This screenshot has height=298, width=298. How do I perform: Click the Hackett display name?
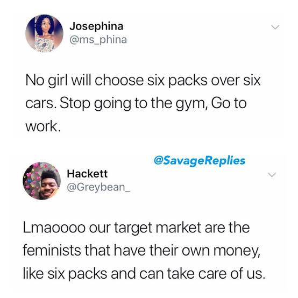[87, 174]
